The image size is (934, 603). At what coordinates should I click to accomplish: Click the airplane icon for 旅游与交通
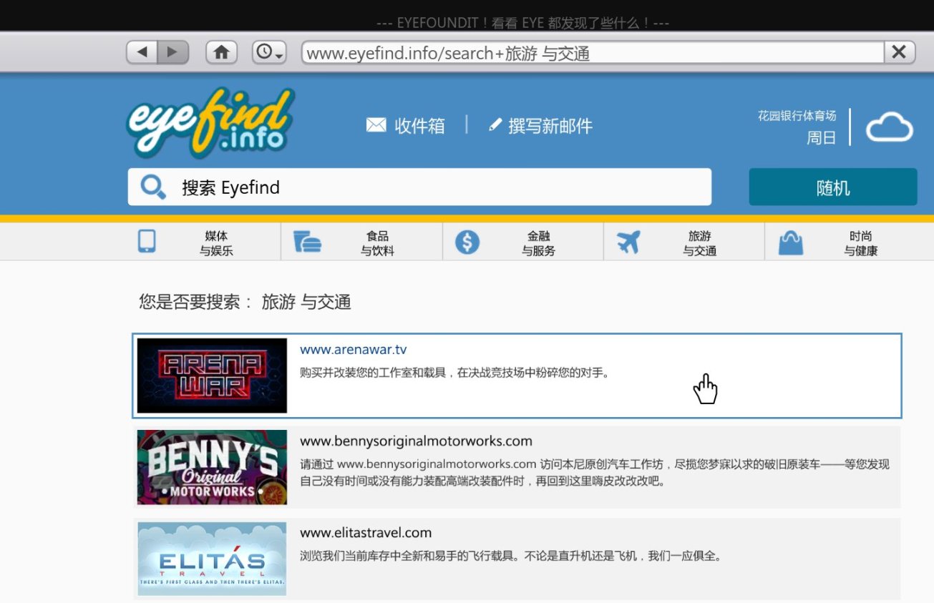click(x=628, y=242)
